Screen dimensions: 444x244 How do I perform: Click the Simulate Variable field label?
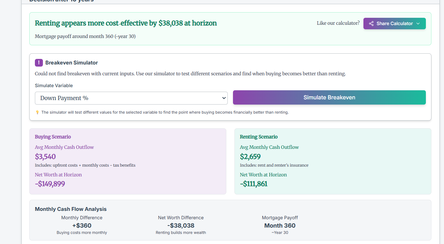tap(54, 85)
